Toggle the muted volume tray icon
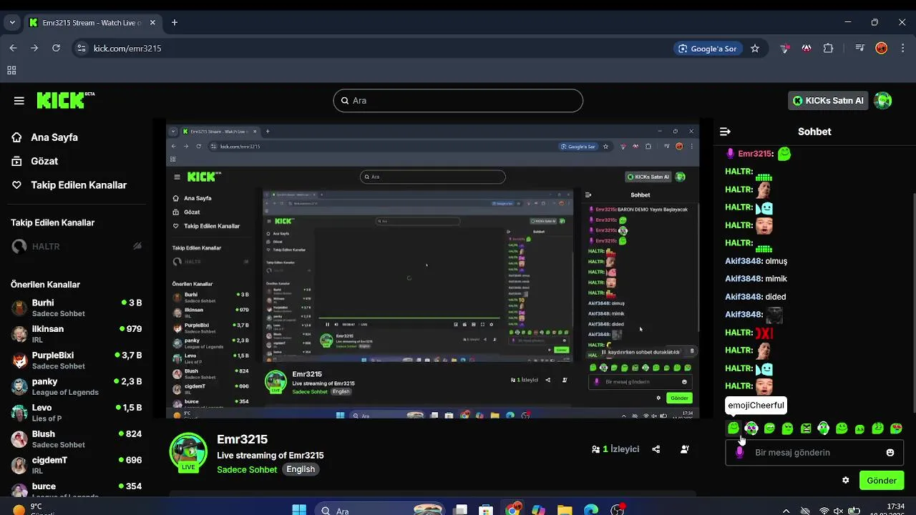This screenshot has height=515, width=916. click(x=839, y=511)
